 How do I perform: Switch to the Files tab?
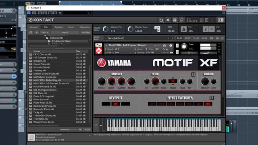click(x=46, y=27)
